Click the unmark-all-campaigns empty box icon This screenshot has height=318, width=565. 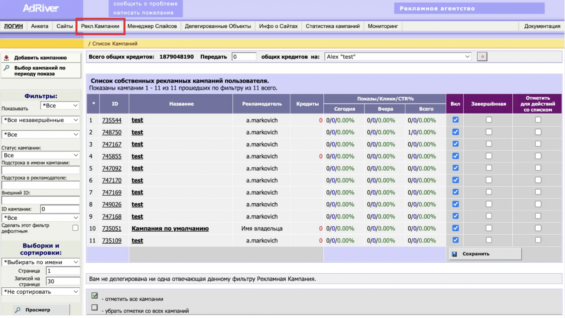pos(95,307)
